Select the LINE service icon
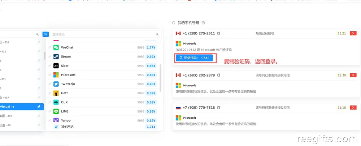 (x=56, y=111)
